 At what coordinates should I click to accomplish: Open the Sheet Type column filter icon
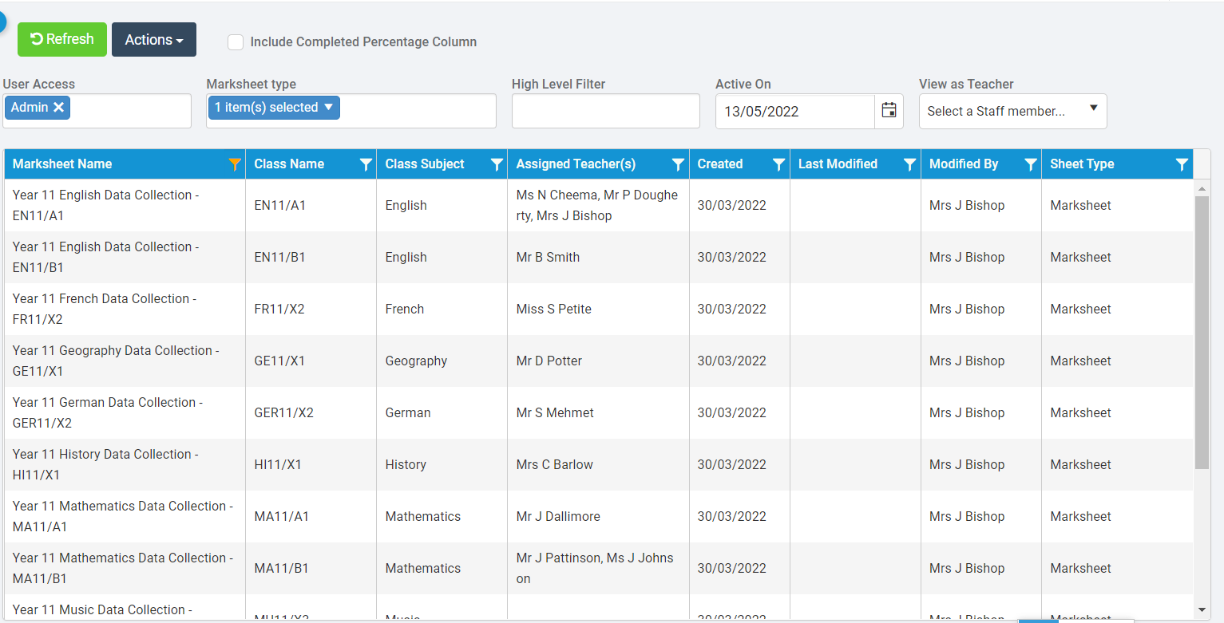tap(1182, 164)
